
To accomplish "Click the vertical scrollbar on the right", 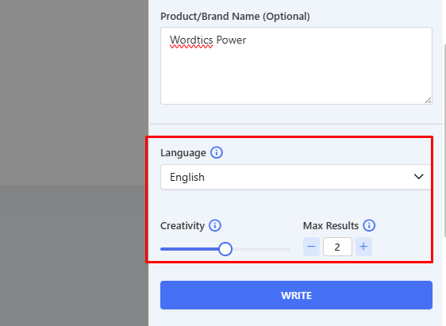I will pos(444,140).
